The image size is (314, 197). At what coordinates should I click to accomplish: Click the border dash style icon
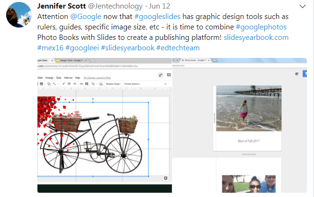[75, 84]
